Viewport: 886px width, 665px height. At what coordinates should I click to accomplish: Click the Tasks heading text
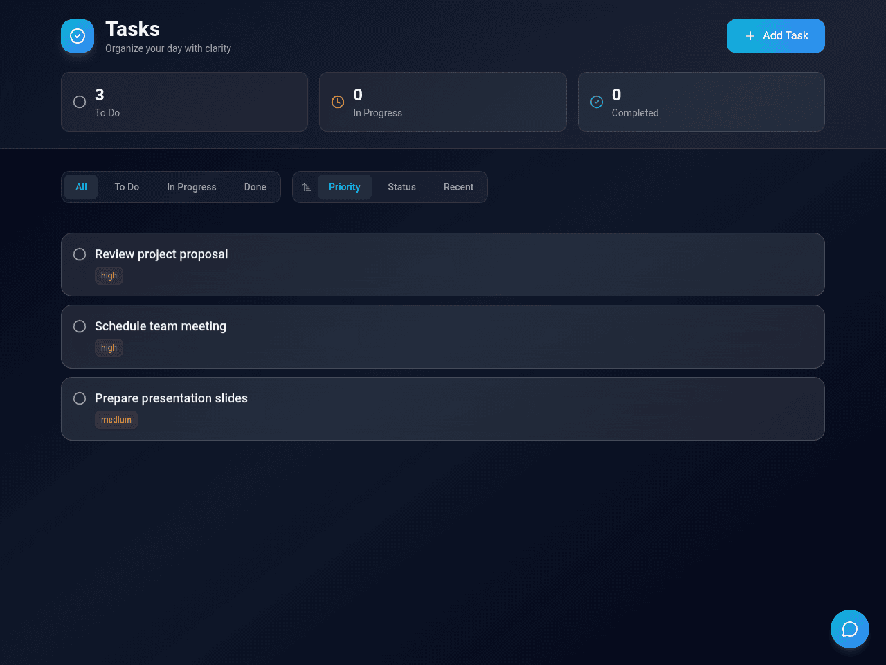pyautogui.click(x=132, y=29)
